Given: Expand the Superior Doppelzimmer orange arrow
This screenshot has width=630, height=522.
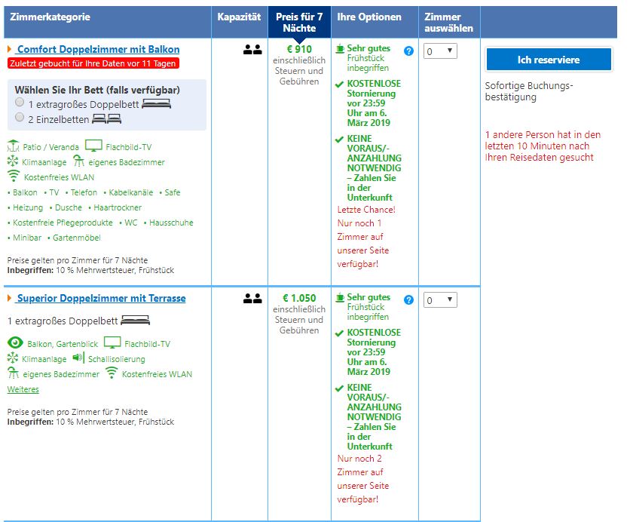Looking at the screenshot, I should pos(10,299).
